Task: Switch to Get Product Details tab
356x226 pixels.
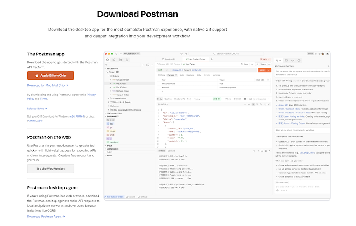Action: [195, 59]
